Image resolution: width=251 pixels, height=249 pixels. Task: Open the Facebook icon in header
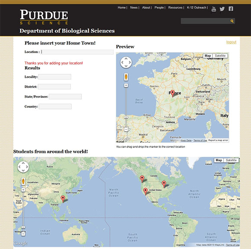point(231,9)
